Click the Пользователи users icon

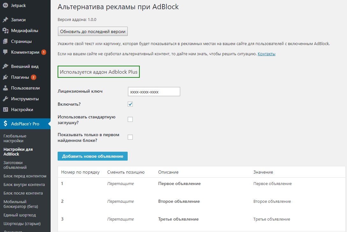6,88
